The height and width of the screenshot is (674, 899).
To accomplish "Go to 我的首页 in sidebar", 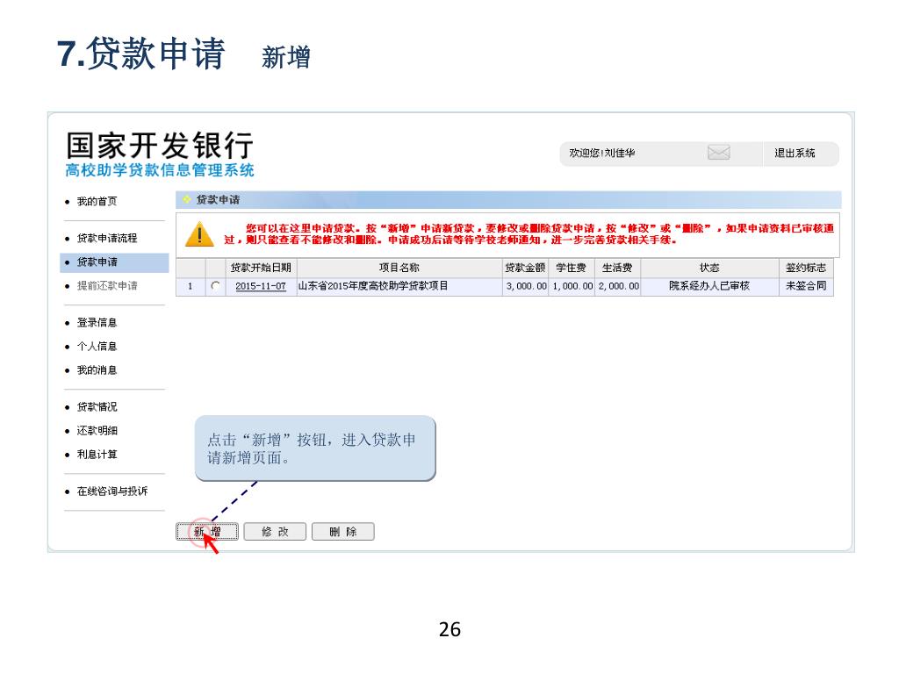I will click(x=97, y=201).
